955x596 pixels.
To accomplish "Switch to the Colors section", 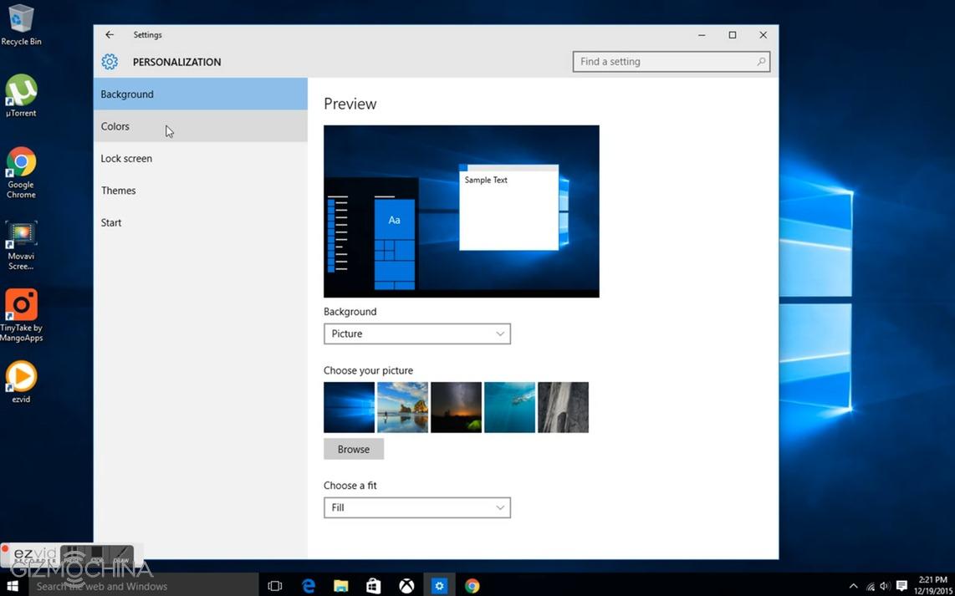I will (x=115, y=126).
